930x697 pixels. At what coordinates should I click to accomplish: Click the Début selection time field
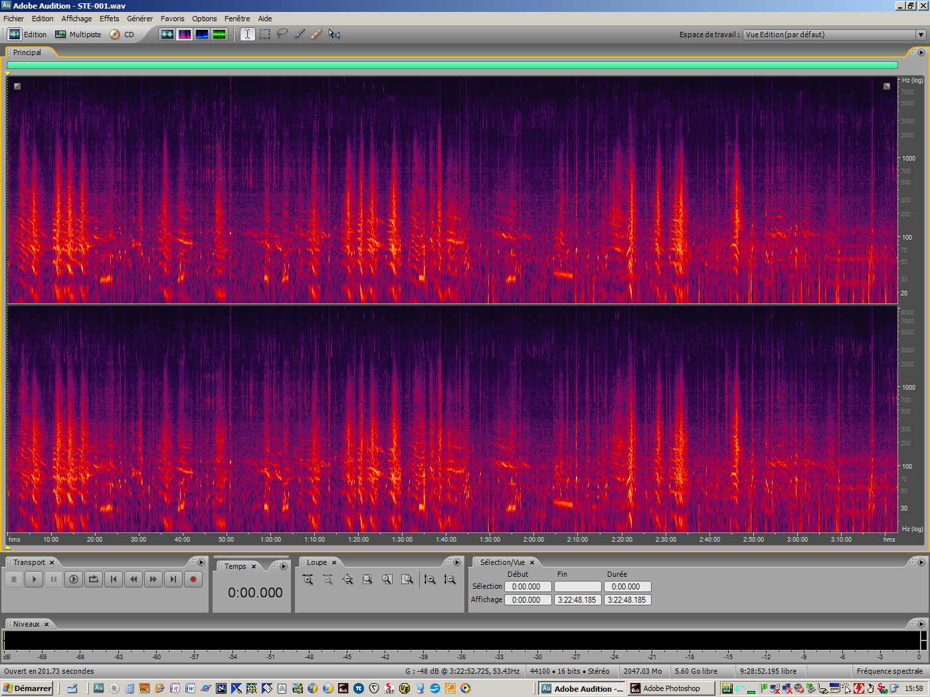tap(527, 586)
